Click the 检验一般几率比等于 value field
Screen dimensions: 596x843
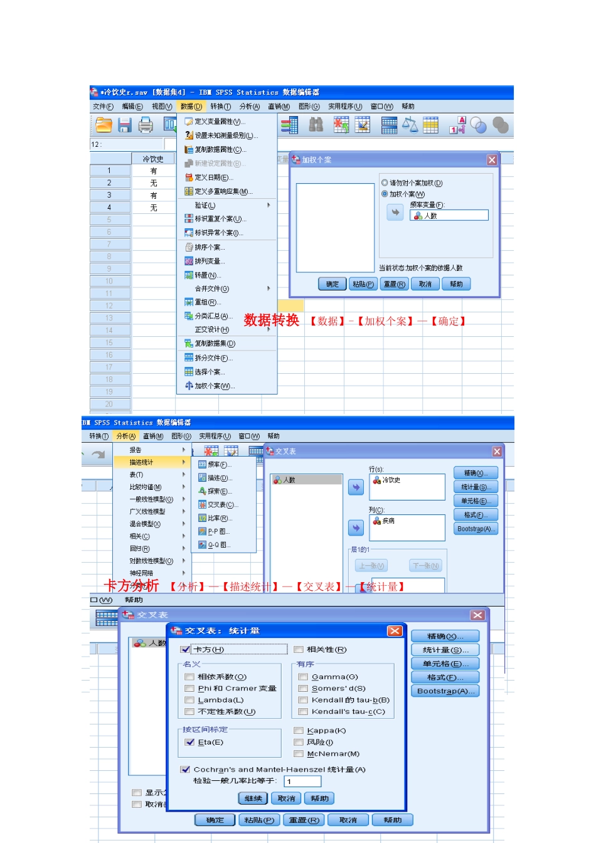(x=303, y=782)
